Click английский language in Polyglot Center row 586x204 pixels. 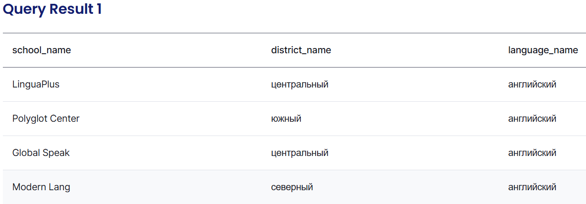(532, 119)
